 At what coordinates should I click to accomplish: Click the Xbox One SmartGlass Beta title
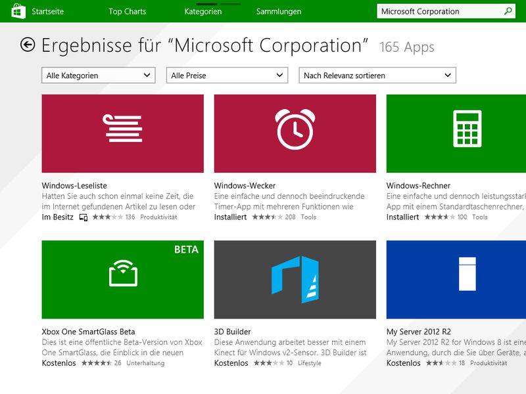(89, 332)
